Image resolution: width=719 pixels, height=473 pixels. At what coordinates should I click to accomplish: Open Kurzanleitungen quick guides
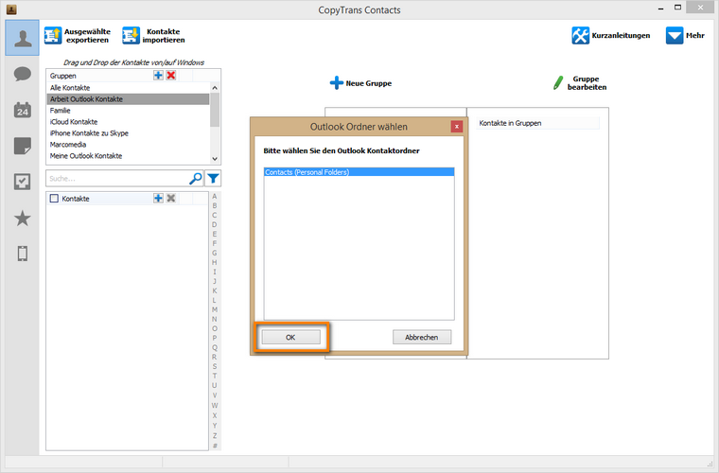coord(611,35)
